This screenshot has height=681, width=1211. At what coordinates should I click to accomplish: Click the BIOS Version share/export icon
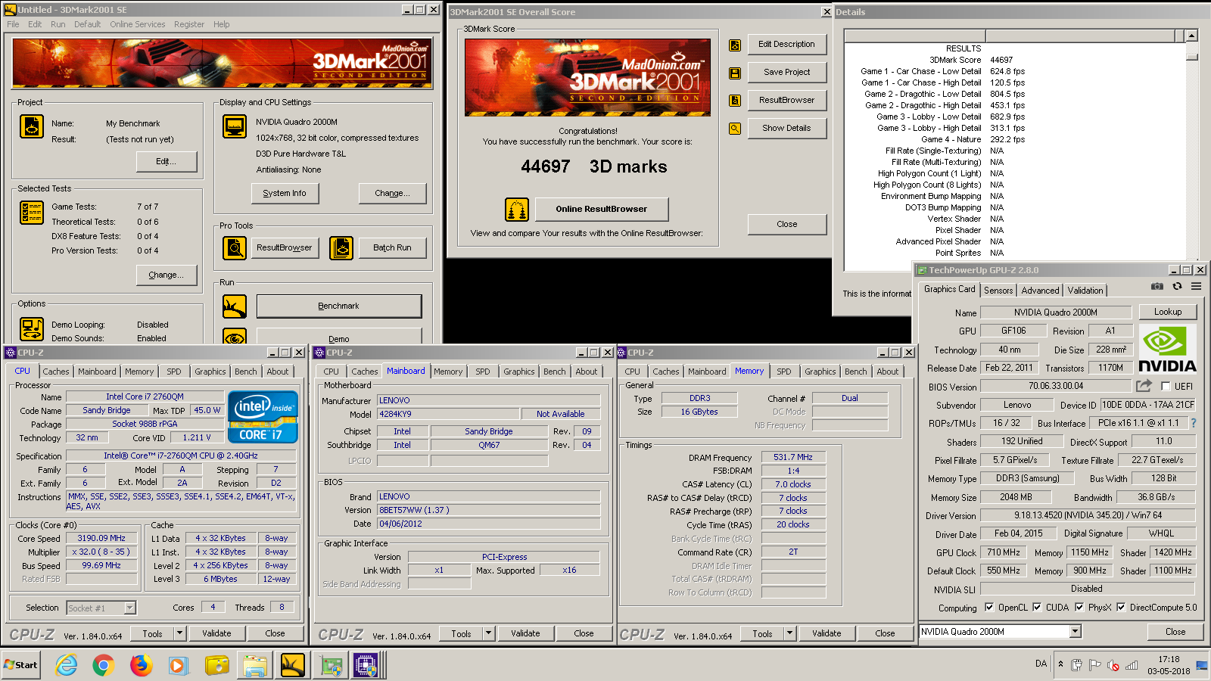(1144, 386)
